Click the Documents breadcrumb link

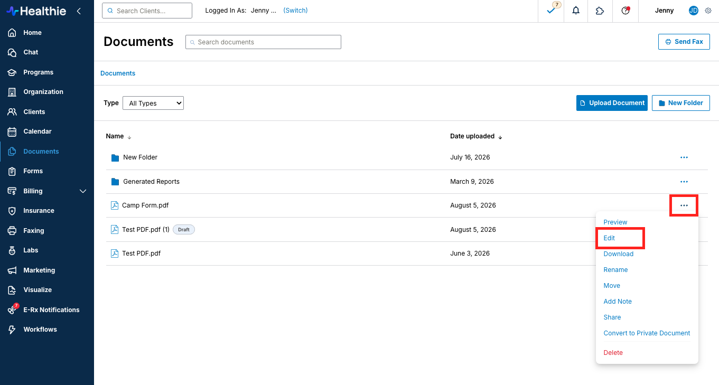[x=118, y=73]
